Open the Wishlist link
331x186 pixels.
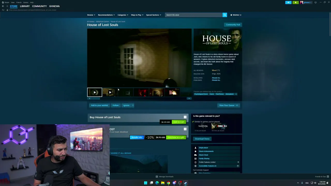pos(236,15)
